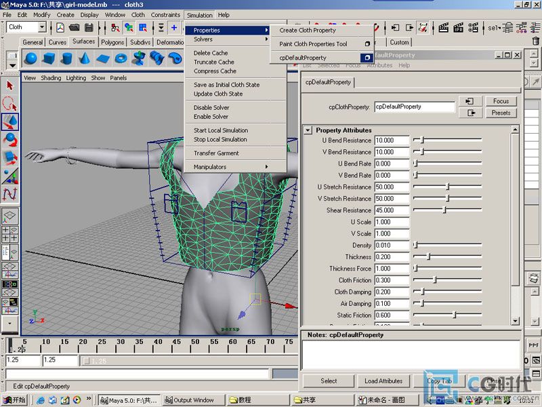Expand the Solvers submenu
Image resolution: width=542 pixels, height=407 pixels.
pyautogui.click(x=231, y=39)
